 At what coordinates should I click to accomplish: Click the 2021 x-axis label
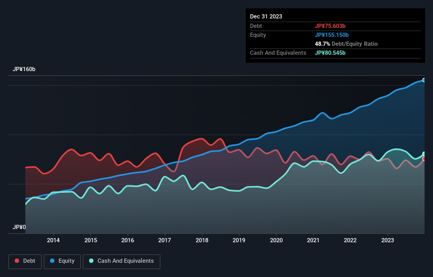(x=313, y=240)
